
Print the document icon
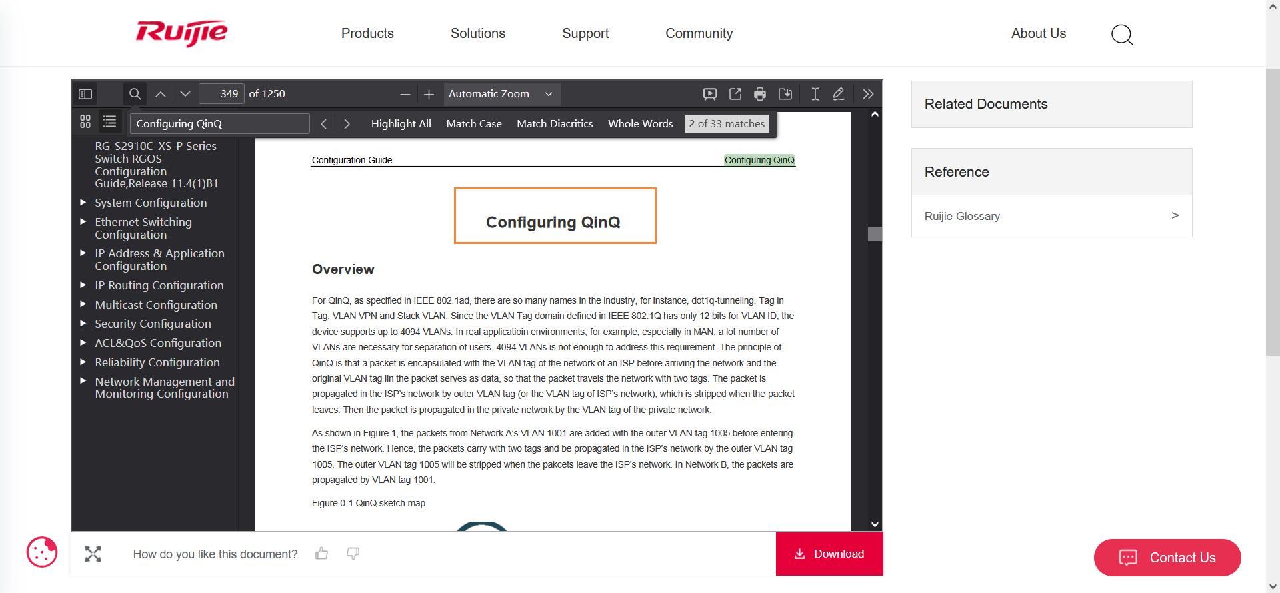click(760, 94)
